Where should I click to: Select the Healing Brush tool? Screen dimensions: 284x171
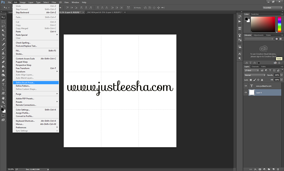tap(3, 44)
